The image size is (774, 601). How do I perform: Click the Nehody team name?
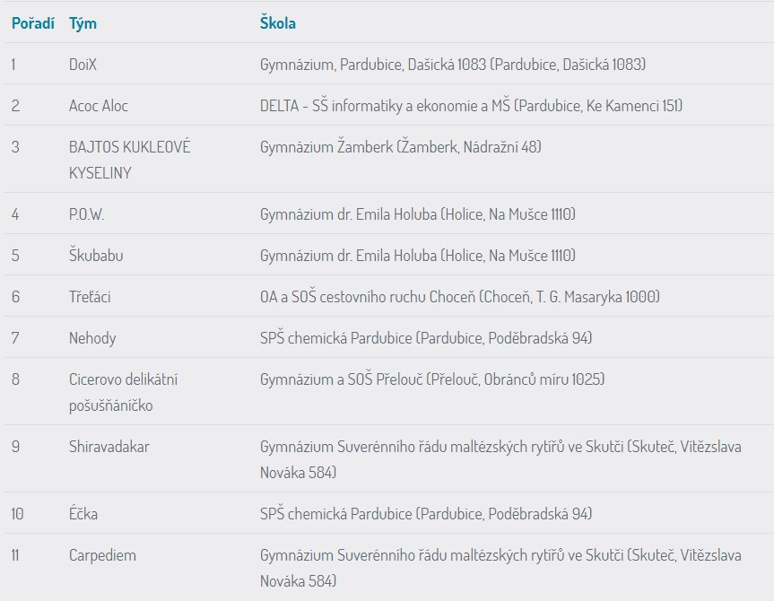pos(92,338)
